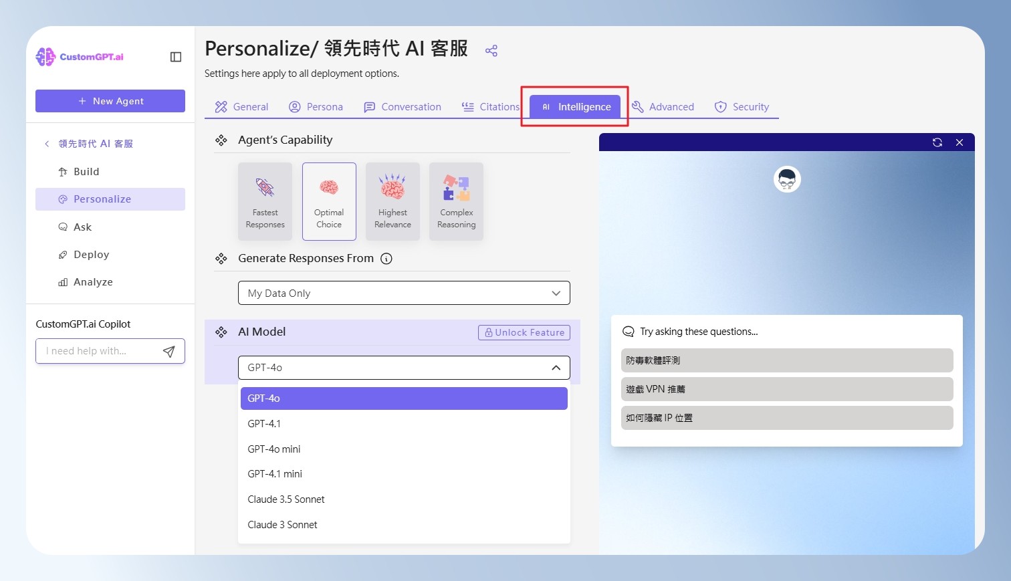
Task: Switch to the Citations tab
Action: point(491,107)
